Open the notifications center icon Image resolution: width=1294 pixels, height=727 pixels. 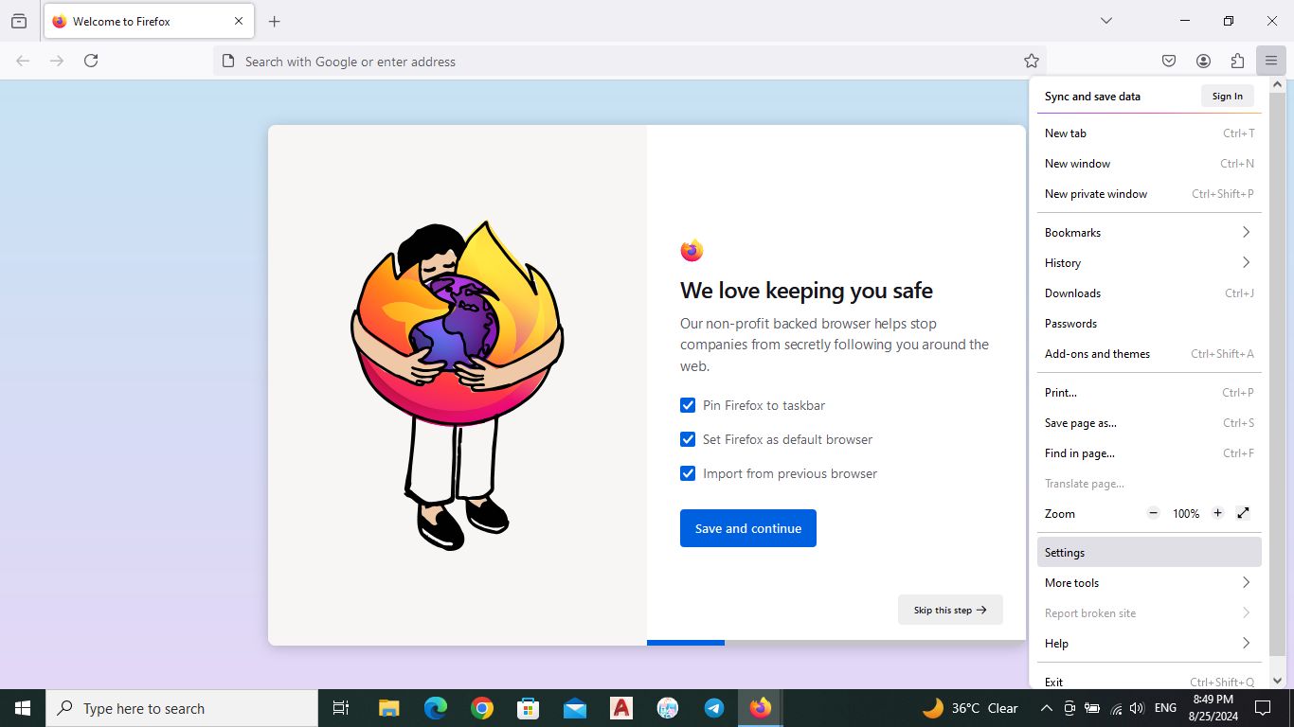1262,708
